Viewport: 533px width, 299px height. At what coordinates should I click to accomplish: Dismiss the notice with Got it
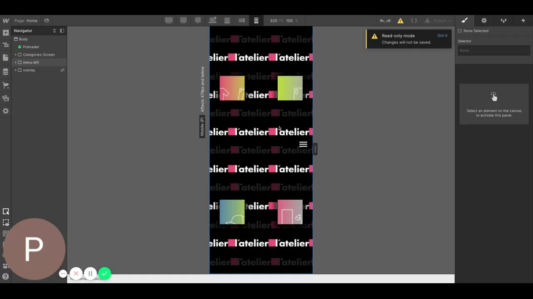click(x=442, y=36)
